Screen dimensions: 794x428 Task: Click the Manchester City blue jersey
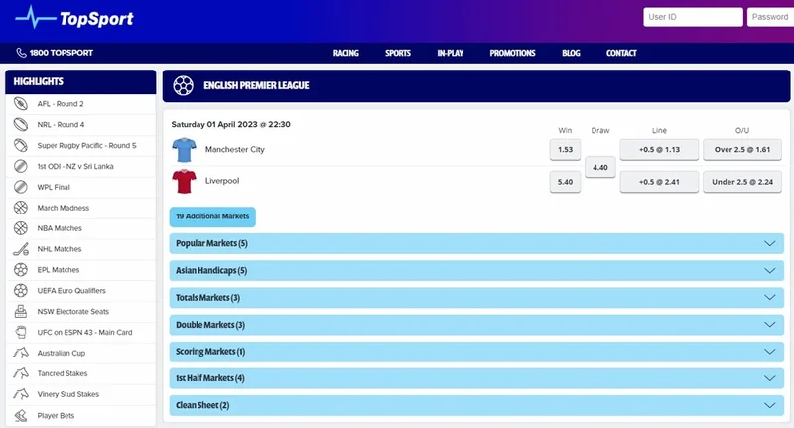point(184,149)
